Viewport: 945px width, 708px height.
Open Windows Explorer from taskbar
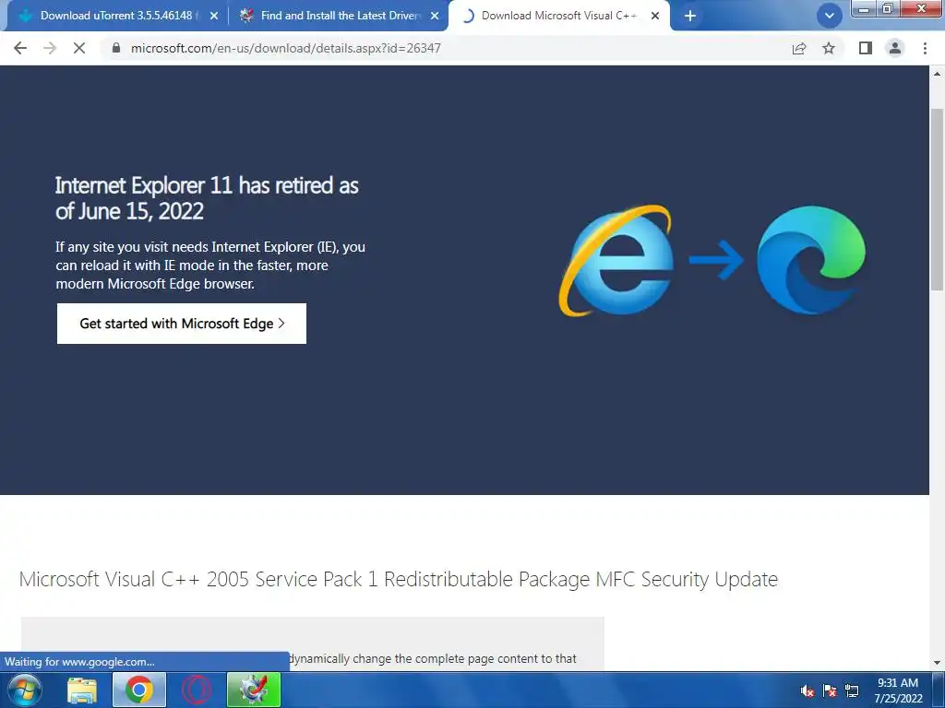[x=82, y=690]
